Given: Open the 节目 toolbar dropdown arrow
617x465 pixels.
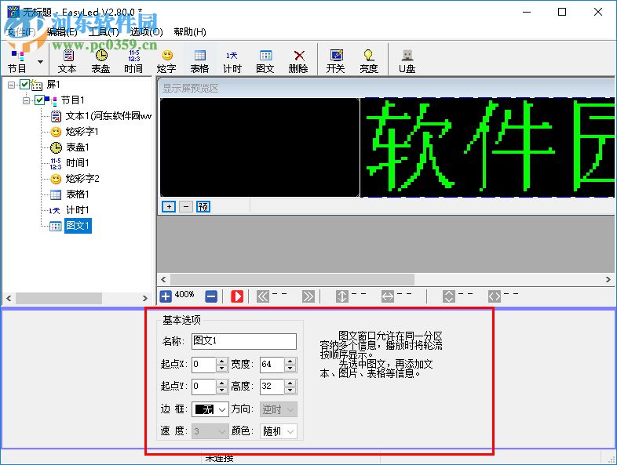Looking at the screenshot, I should pyautogui.click(x=40, y=62).
